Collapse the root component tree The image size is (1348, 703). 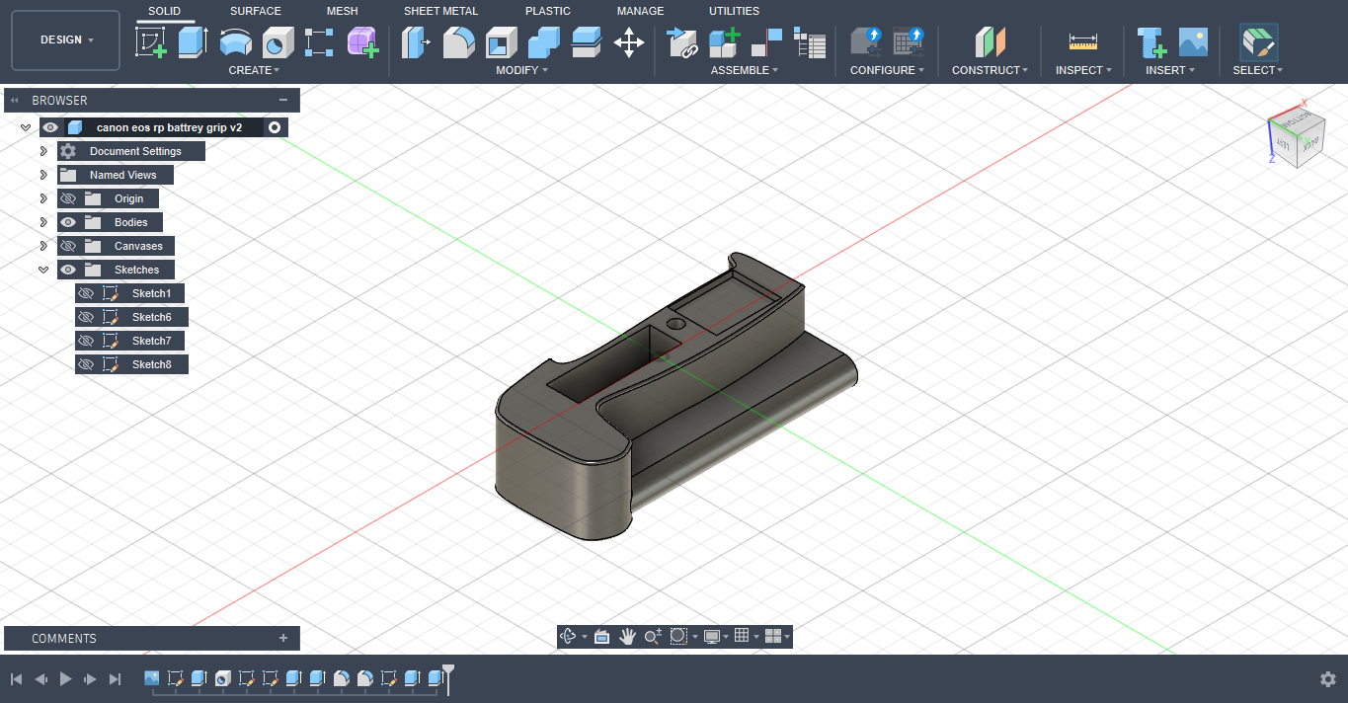tap(26, 127)
